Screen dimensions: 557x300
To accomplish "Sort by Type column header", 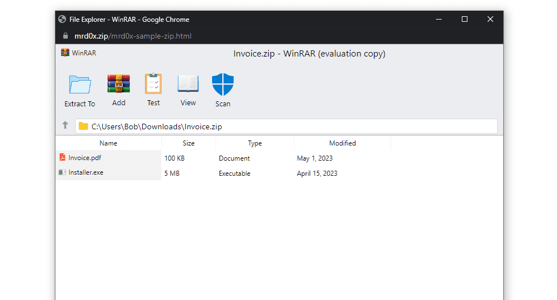I will point(255,143).
